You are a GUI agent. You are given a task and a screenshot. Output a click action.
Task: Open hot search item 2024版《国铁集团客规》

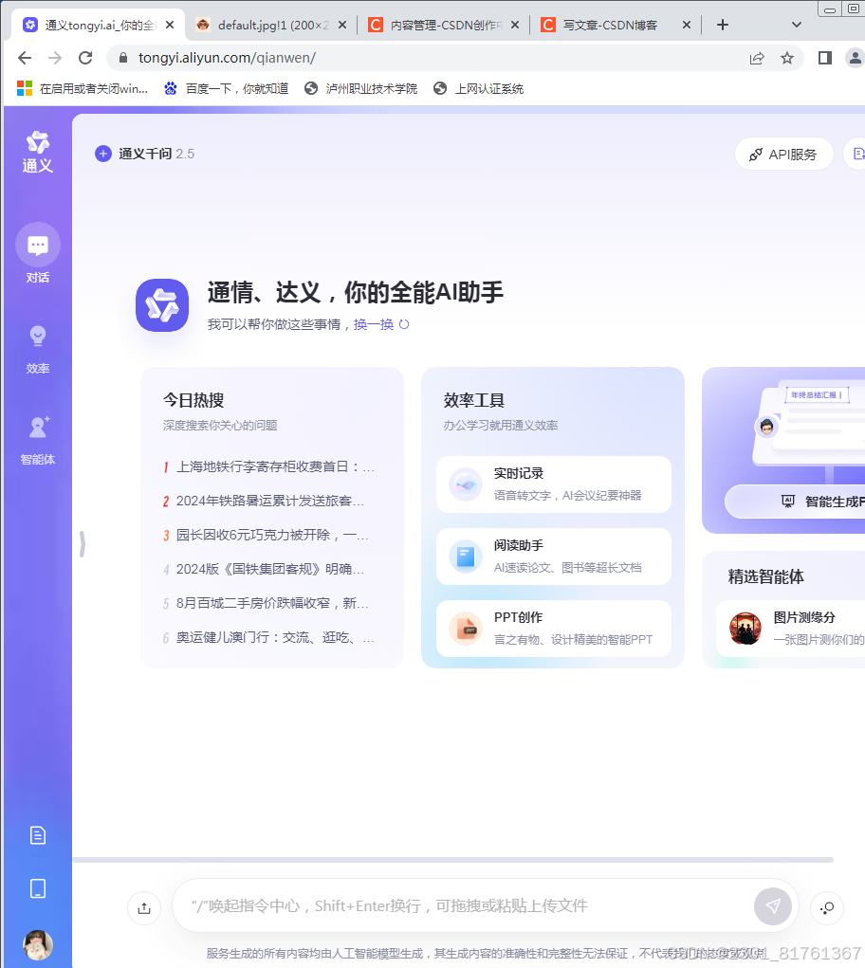265,569
